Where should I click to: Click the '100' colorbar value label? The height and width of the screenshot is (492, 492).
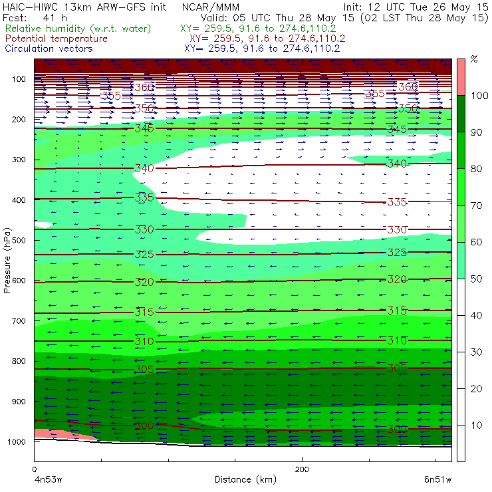[x=480, y=95]
